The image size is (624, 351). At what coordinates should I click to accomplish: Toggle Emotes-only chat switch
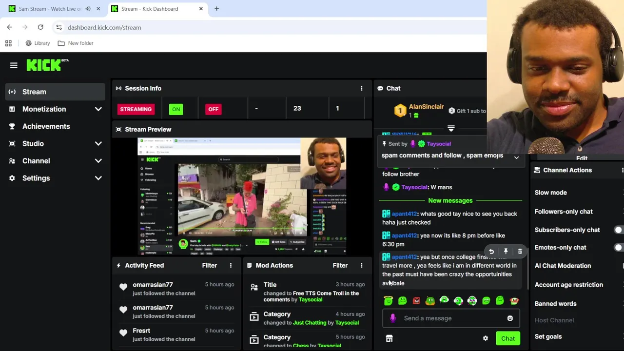[619, 247]
